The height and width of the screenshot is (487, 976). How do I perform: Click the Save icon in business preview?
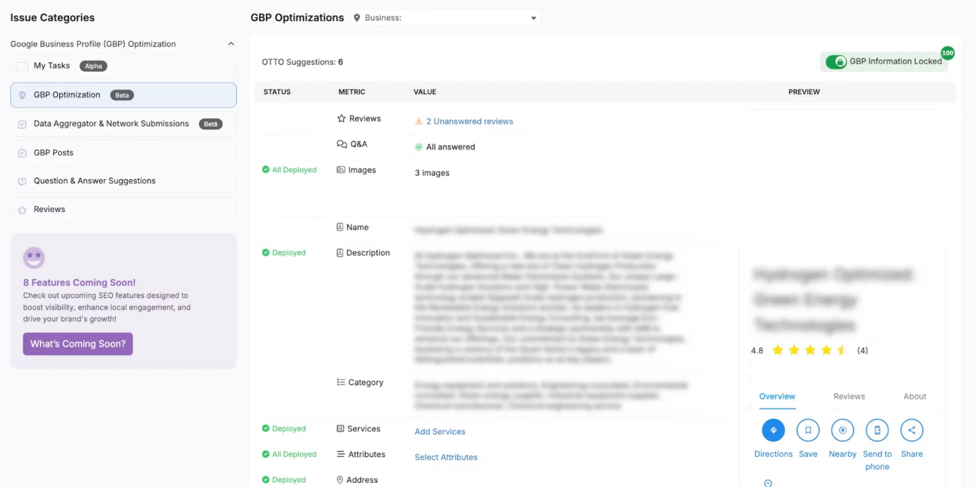(808, 430)
